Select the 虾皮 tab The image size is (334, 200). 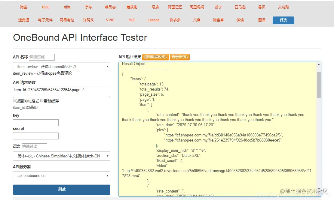click(283, 20)
